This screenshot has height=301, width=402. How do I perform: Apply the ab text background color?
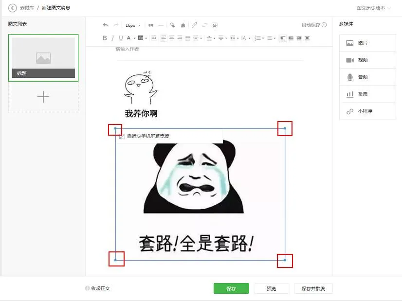coord(141,38)
